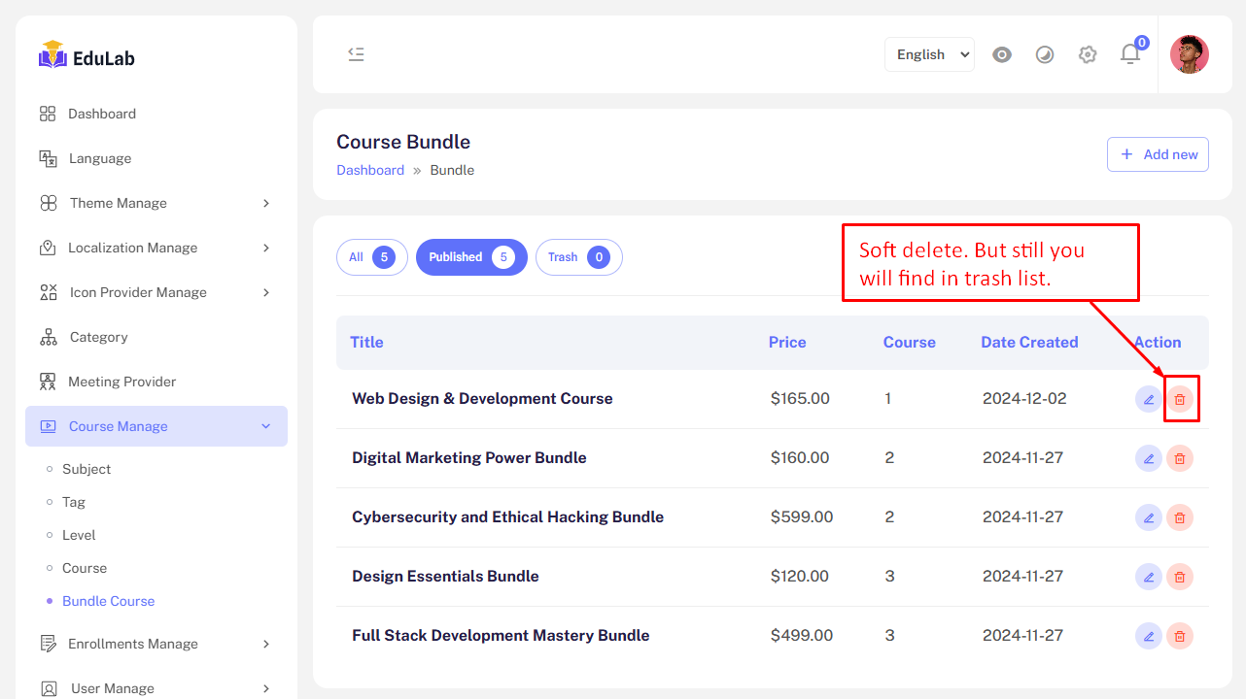Collapse the sidebar using the menu icon
The image size is (1246, 699).
[x=357, y=54]
